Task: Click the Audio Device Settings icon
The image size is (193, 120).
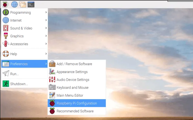Action: click(52, 80)
